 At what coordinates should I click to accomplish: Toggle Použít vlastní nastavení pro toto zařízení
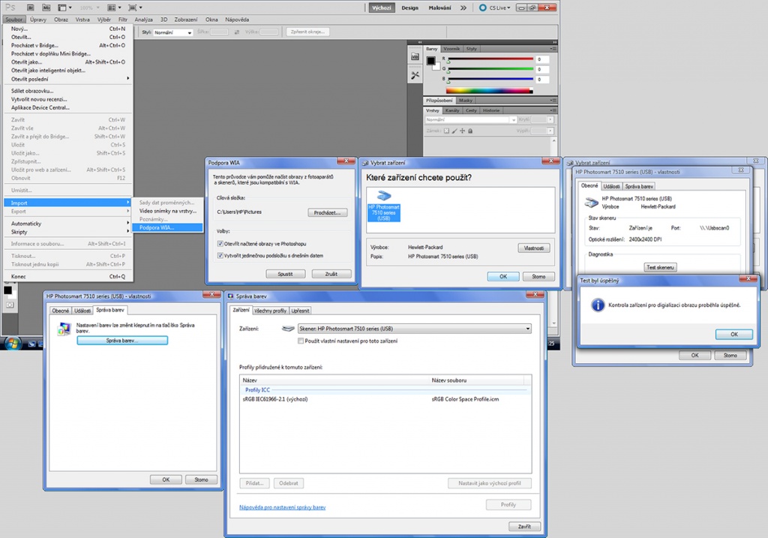tap(301, 341)
